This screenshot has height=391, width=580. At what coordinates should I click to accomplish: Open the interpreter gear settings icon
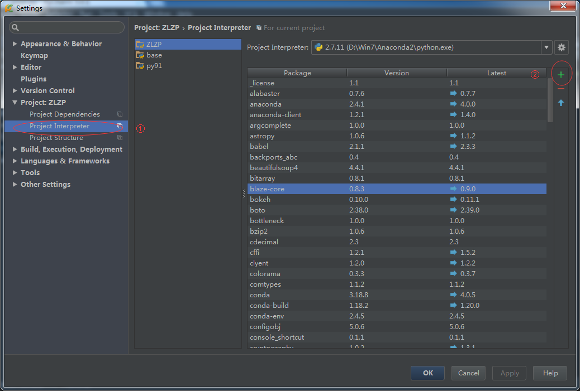click(561, 47)
